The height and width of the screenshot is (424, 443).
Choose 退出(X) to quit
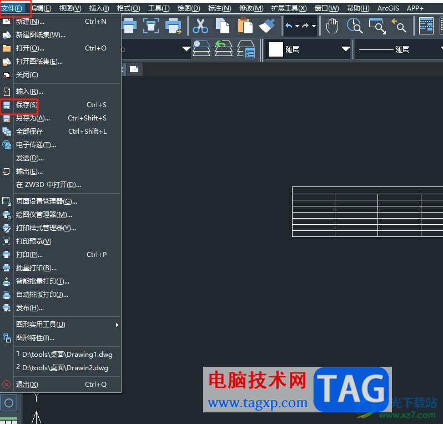(61, 385)
